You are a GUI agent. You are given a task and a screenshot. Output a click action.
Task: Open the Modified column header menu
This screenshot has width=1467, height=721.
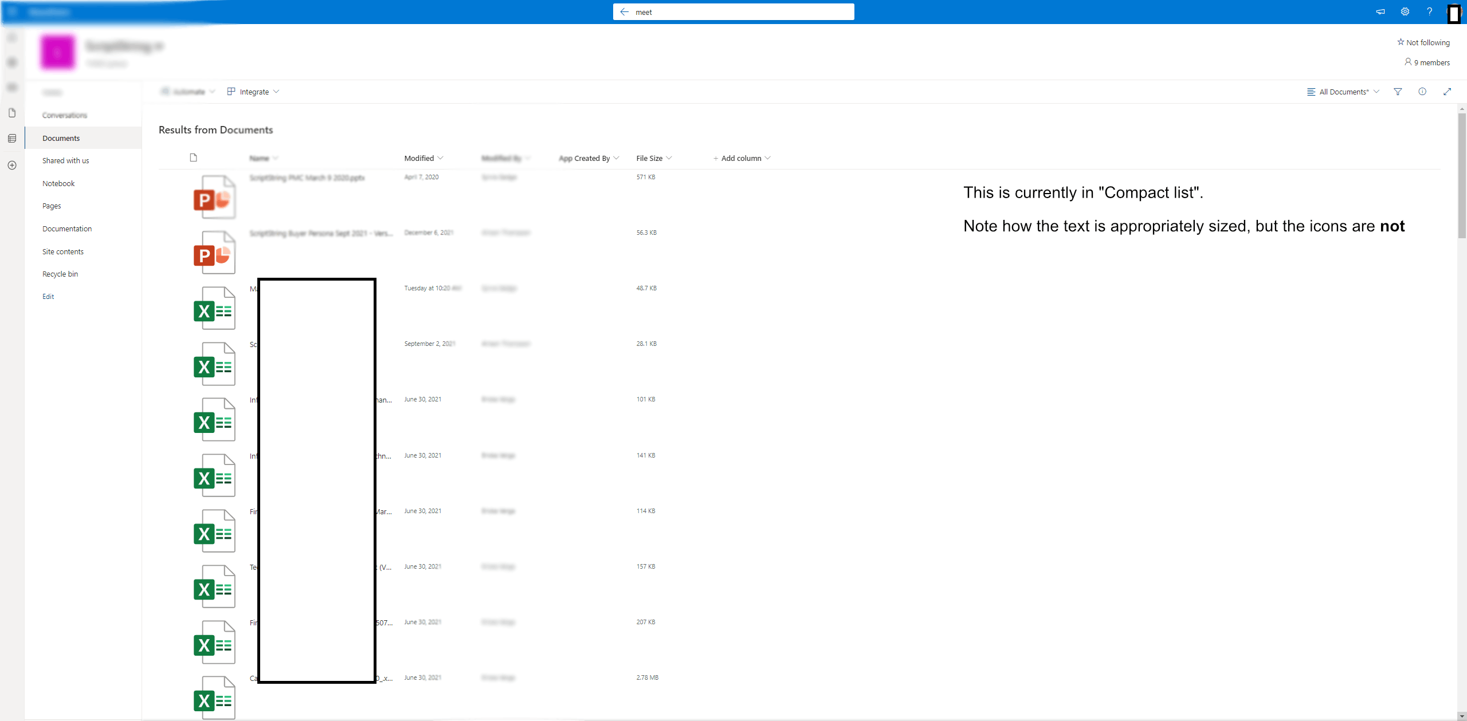click(x=423, y=158)
